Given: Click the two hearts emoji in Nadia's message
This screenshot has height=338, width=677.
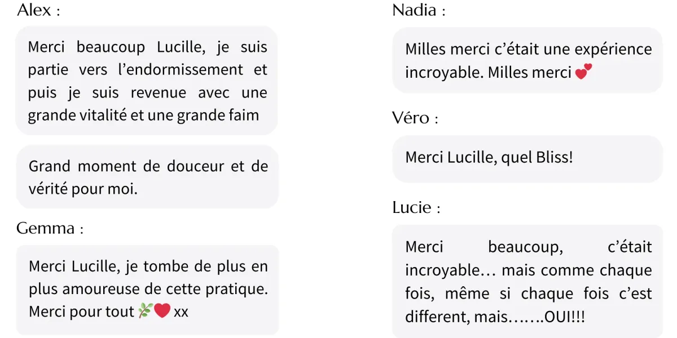Looking at the screenshot, I should pyautogui.click(x=584, y=72).
